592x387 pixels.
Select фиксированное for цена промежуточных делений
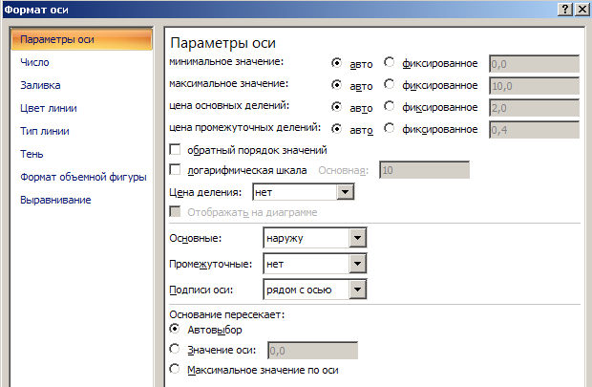pos(390,128)
